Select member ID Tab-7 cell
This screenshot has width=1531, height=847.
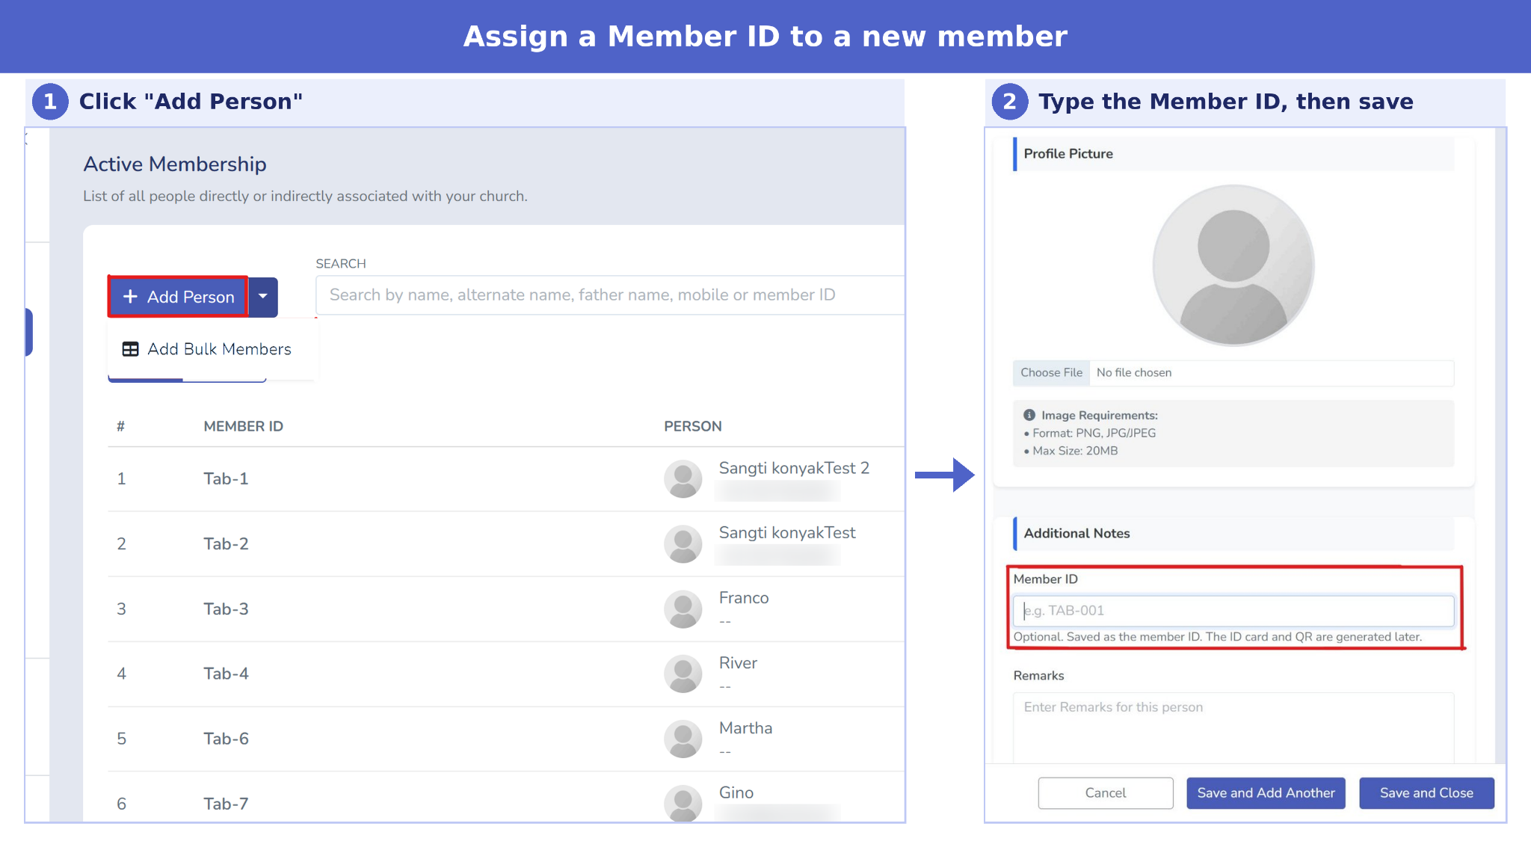tap(226, 804)
